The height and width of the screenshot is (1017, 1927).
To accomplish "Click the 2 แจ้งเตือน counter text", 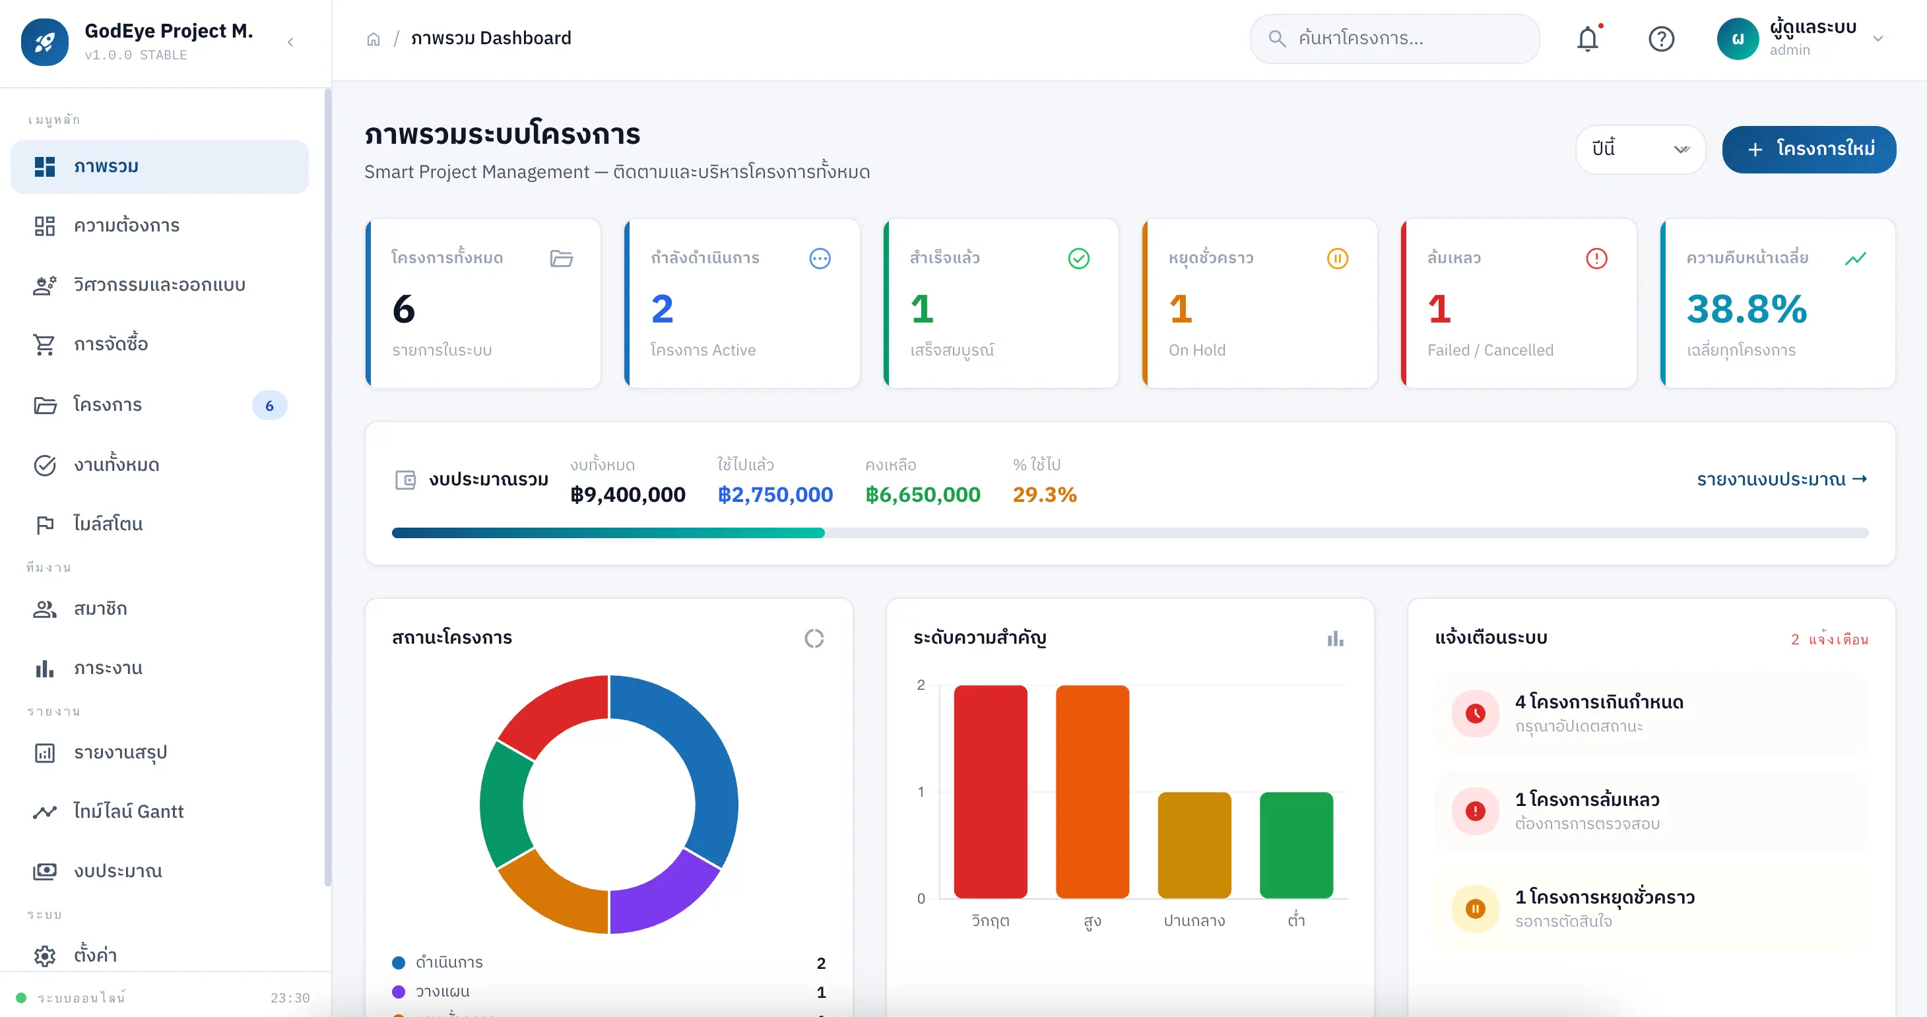I will tap(1829, 639).
